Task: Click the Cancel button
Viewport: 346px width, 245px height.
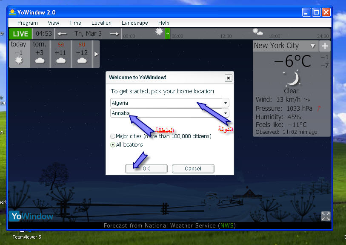Action: pos(193,169)
